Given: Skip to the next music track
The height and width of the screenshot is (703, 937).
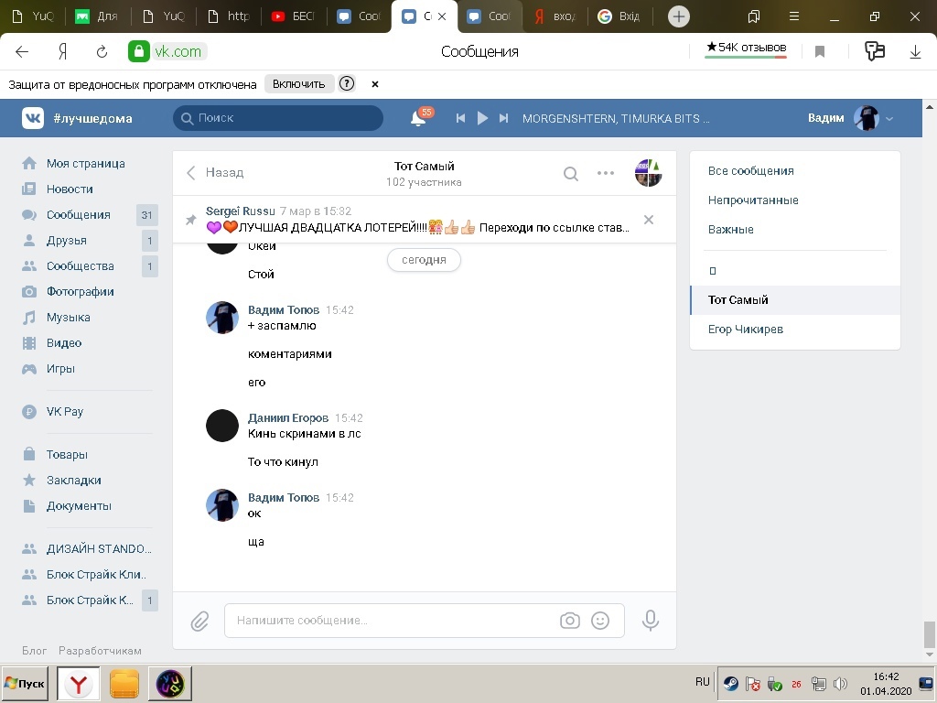Looking at the screenshot, I should click(x=503, y=118).
